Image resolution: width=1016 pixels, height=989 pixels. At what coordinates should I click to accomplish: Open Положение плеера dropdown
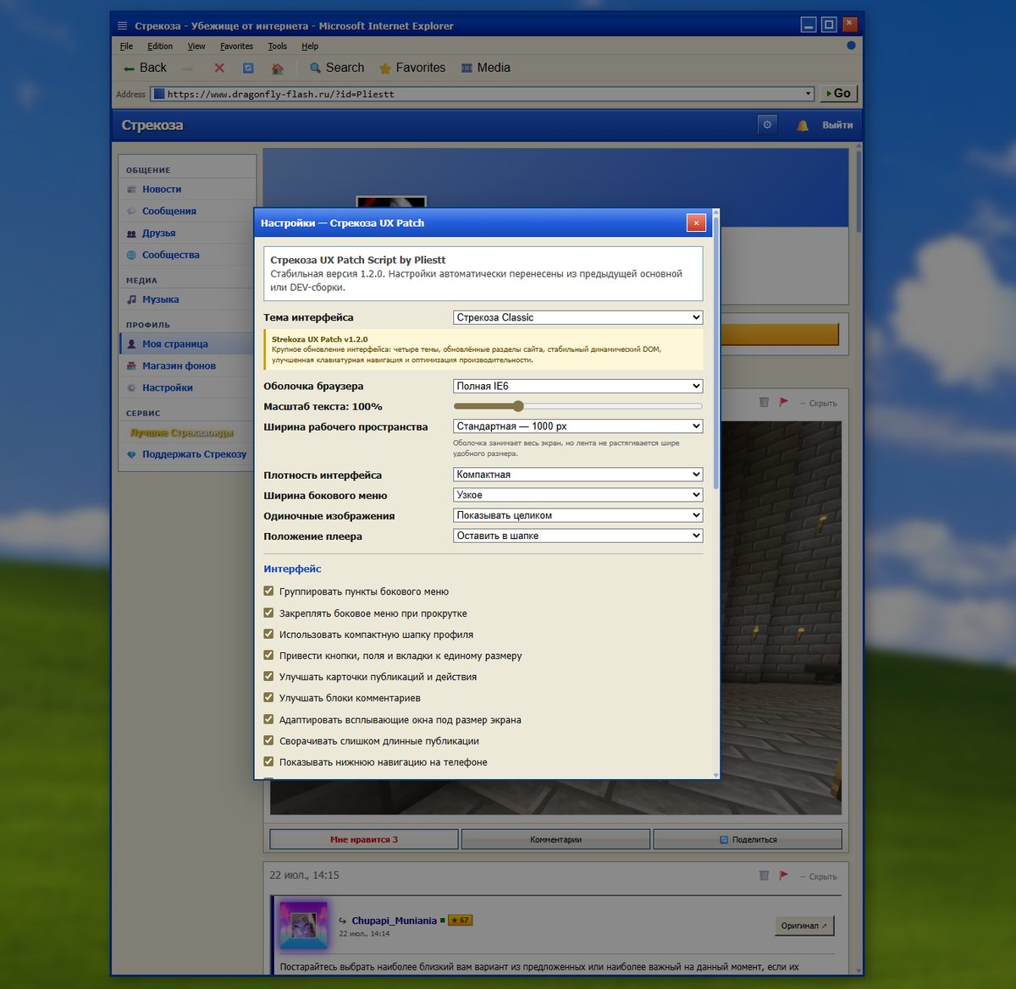point(578,536)
